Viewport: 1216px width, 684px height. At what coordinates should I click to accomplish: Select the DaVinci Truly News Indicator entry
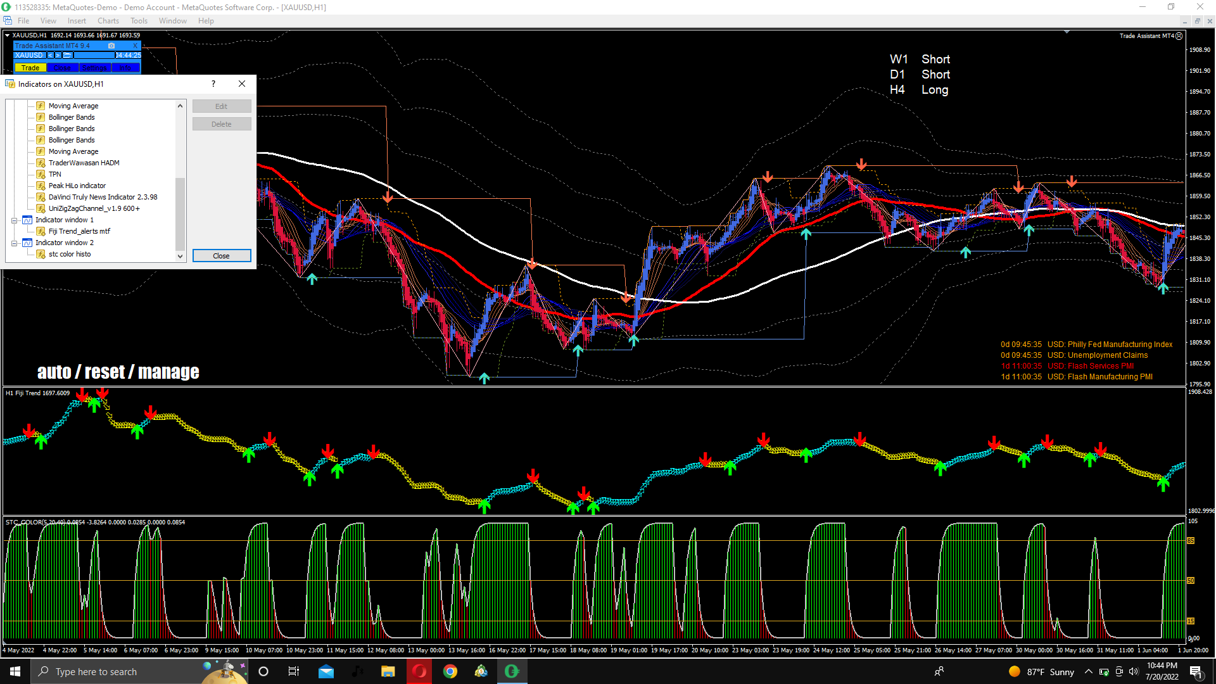pyautogui.click(x=103, y=197)
